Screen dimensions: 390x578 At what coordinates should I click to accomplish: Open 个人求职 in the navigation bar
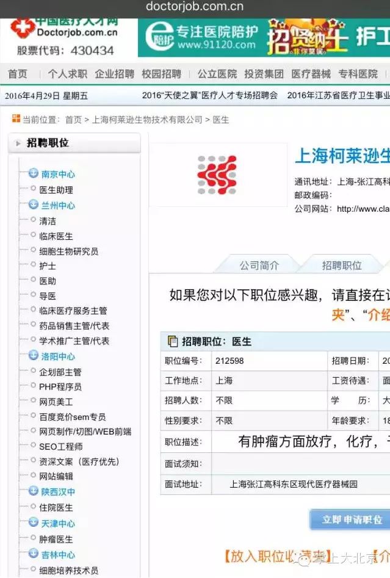(68, 74)
